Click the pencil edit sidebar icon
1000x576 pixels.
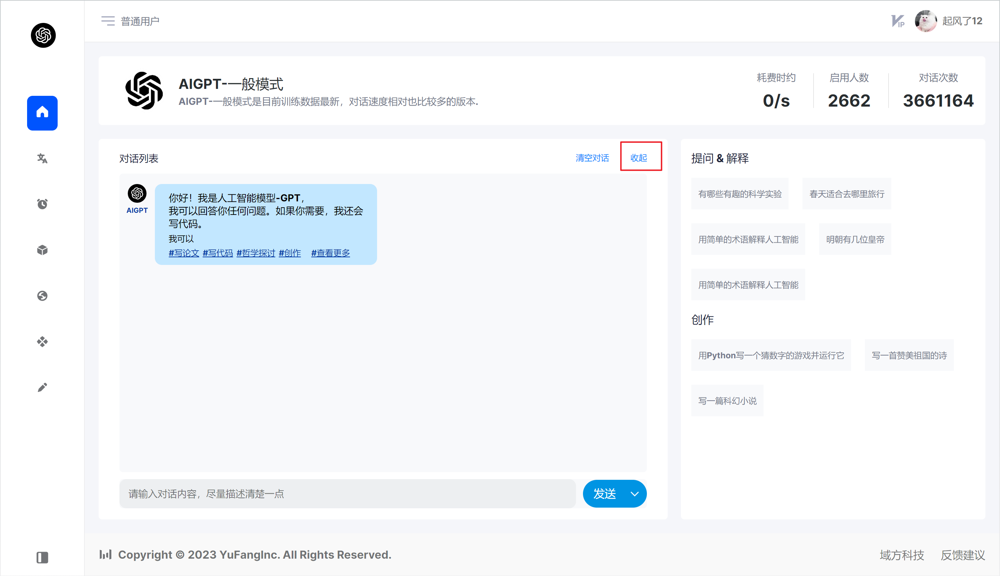[42, 387]
